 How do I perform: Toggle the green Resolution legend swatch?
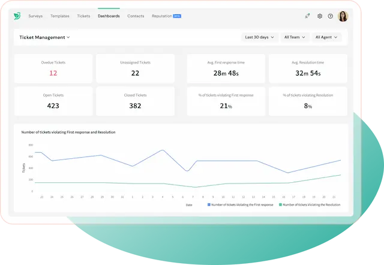click(x=280, y=204)
